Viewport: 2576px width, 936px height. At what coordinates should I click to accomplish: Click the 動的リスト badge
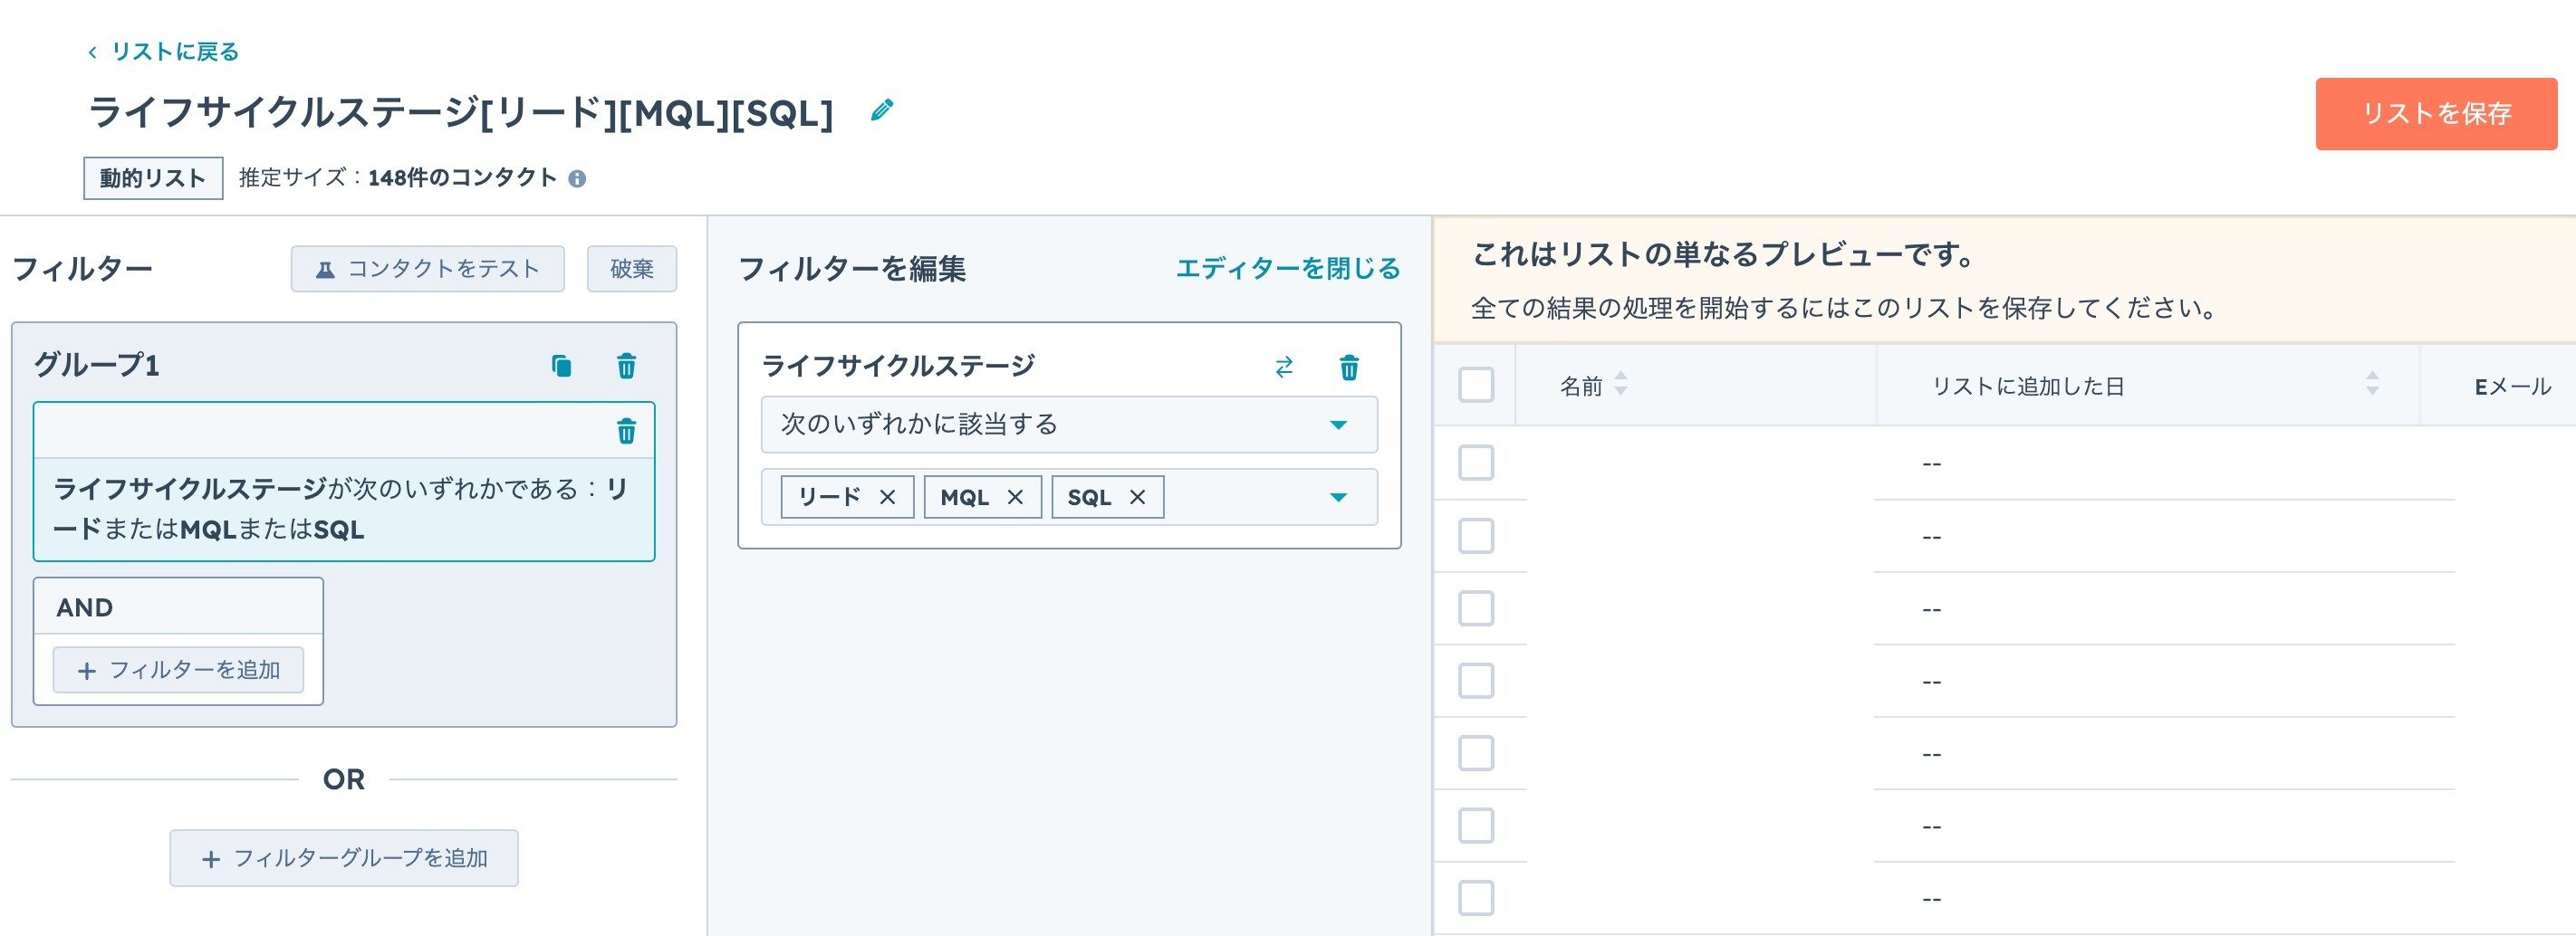coord(153,179)
